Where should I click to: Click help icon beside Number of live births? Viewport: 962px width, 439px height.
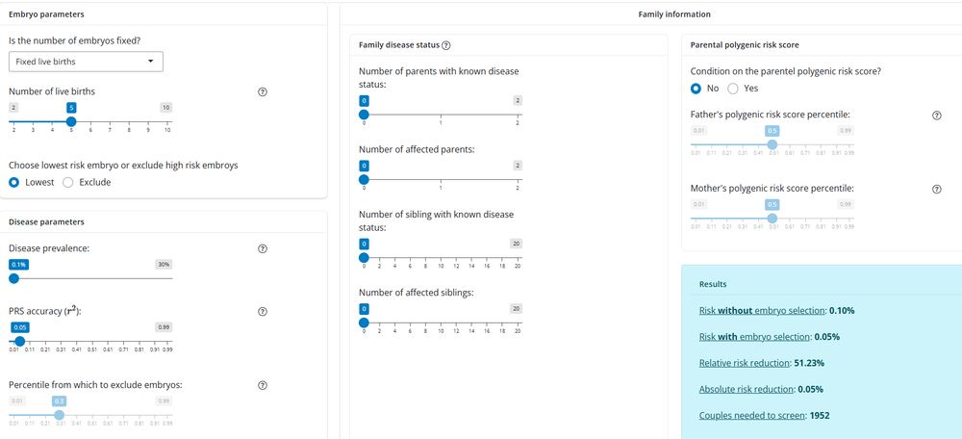pos(263,92)
